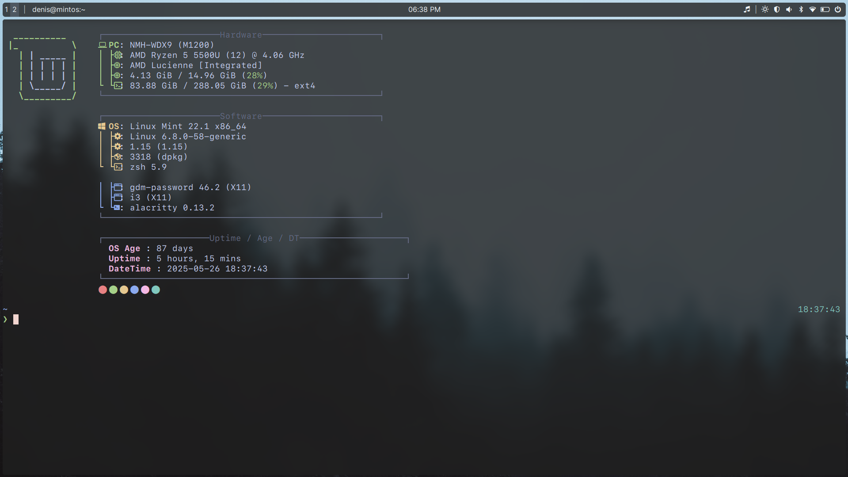Click the value "5 hours, 15 mins"
Image resolution: width=848 pixels, height=477 pixels.
(x=198, y=259)
